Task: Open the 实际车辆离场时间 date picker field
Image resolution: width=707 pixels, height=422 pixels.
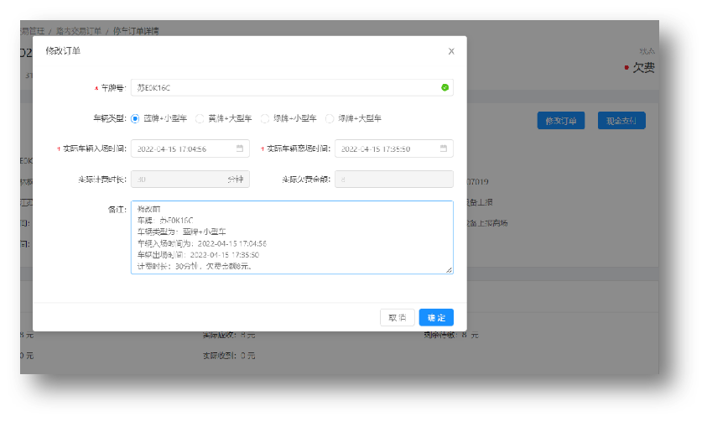Action: 386,148
